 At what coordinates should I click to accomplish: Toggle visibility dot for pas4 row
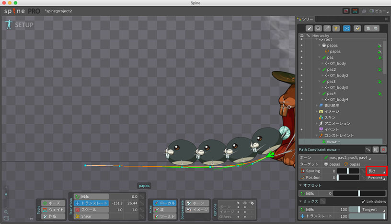tap(301, 94)
